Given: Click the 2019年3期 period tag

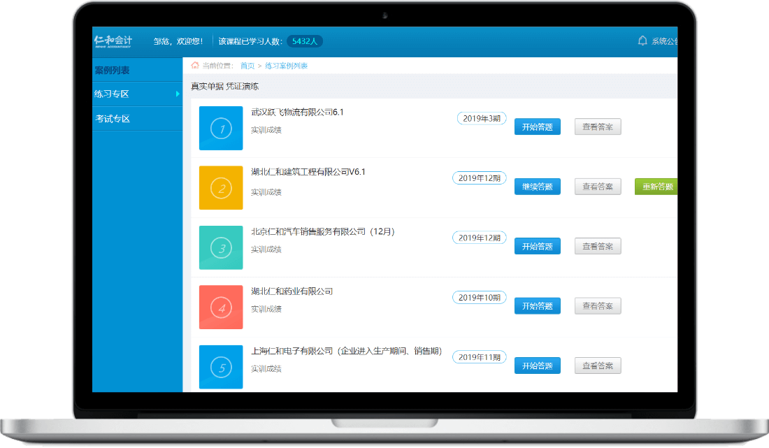Looking at the screenshot, I should click(x=482, y=119).
